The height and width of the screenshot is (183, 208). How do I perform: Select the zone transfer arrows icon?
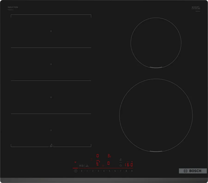tap(98, 160)
